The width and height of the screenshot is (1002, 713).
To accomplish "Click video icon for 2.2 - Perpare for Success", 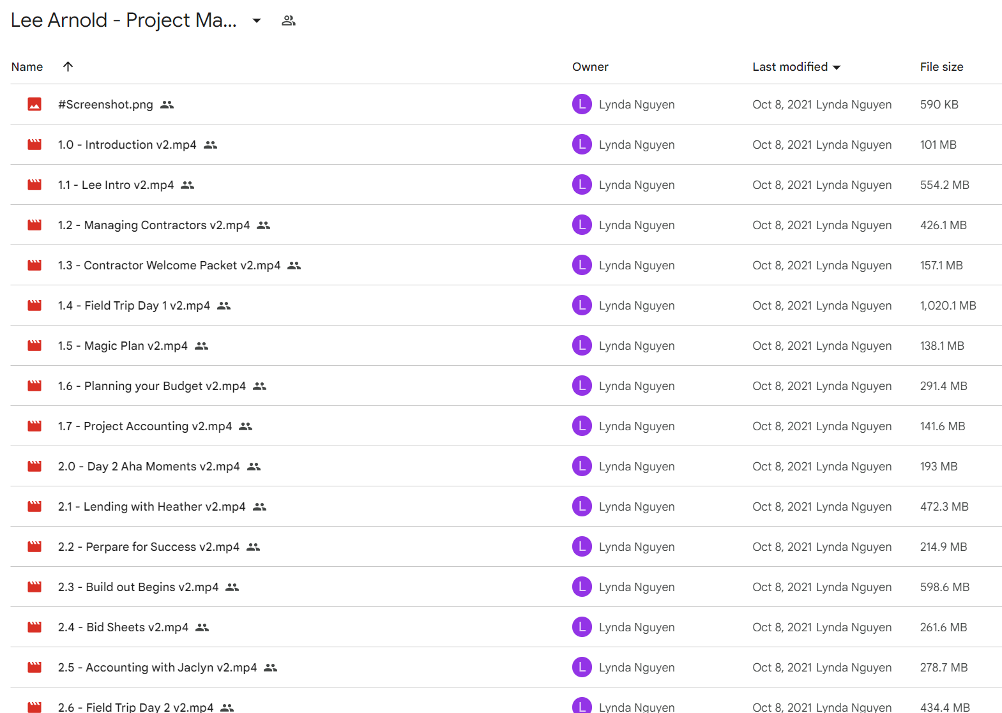I will [x=34, y=546].
